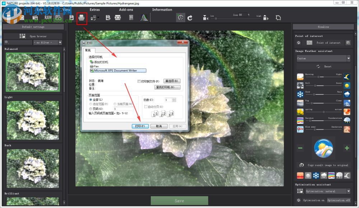359x208 pixels.
Task: Select Microsoft XPS Document Writer printer
Action: [x=118, y=71]
